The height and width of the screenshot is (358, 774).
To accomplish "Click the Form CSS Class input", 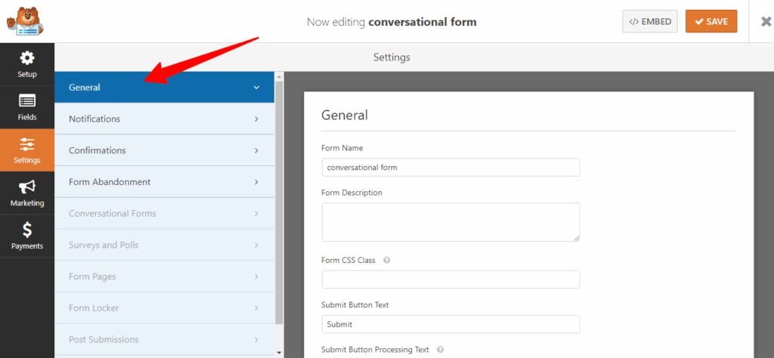I will pyautogui.click(x=450, y=279).
